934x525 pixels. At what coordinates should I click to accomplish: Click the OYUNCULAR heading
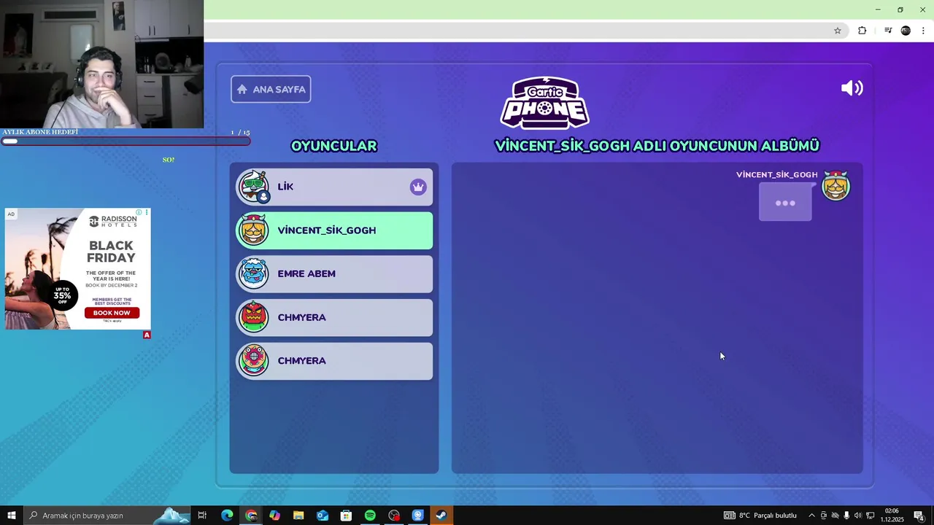(334, 146)
